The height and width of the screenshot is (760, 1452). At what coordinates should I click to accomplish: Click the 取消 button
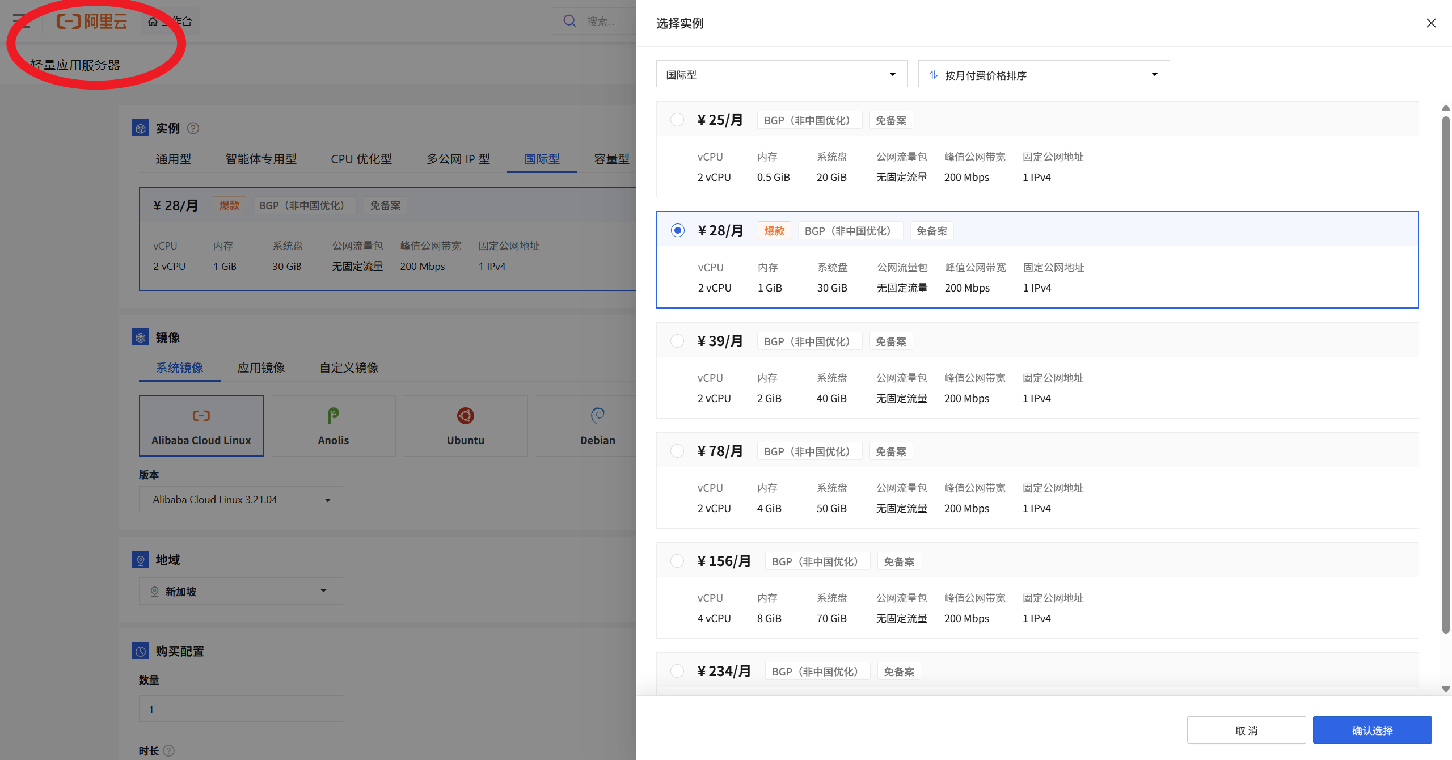1247,730
